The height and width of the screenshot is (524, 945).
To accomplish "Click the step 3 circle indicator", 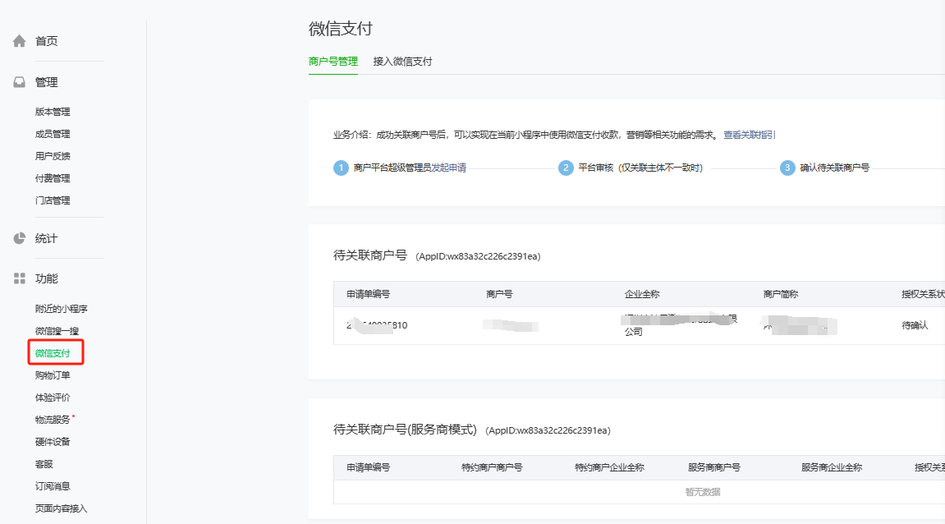I will pyautogui.click(x=787, y=168).
